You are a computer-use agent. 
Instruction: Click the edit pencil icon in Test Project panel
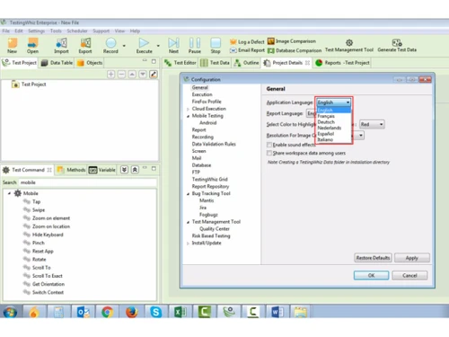tap(154, 74)
